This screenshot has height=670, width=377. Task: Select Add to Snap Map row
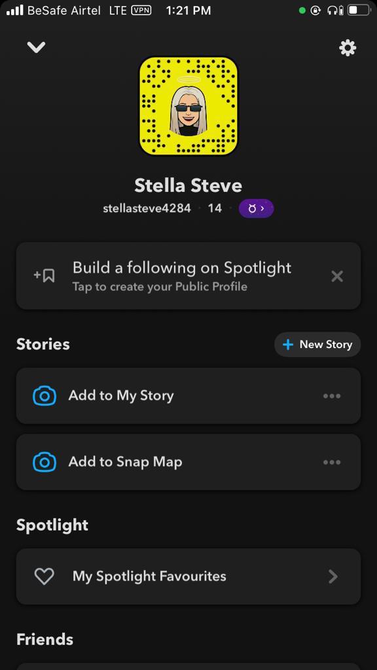tap(188, 462)
